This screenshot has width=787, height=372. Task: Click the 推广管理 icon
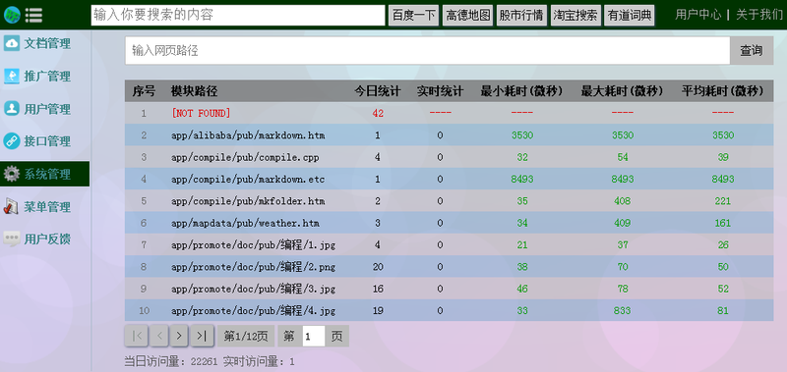[12, 77]
